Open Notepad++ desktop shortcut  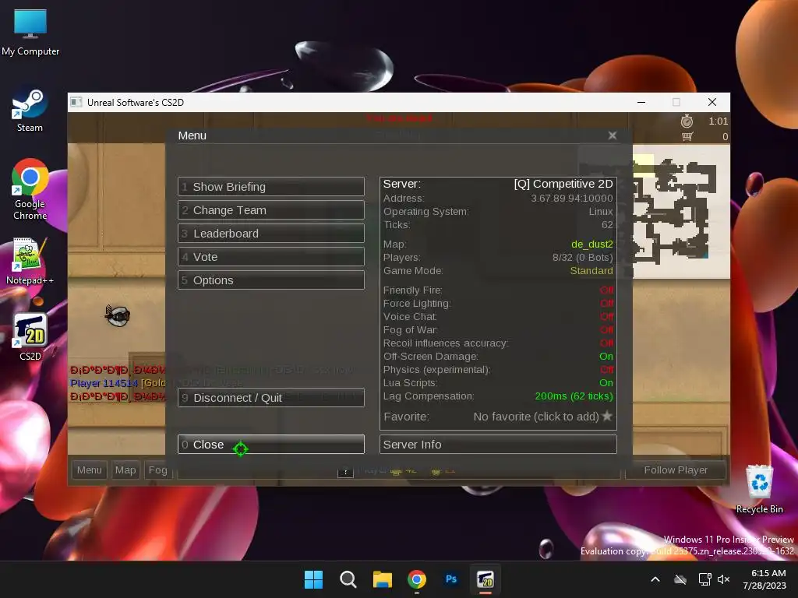click(30, 261)
